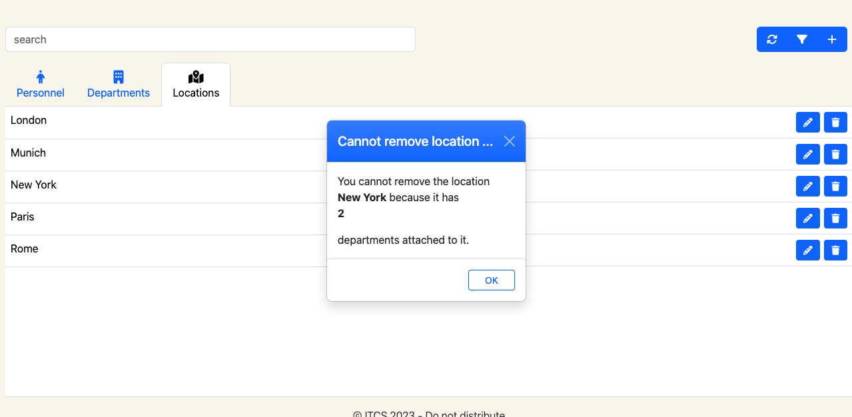Viewport: 852px width, 417px height.
Task: Delete Rome using its trash icon
Action: point(835,250)
